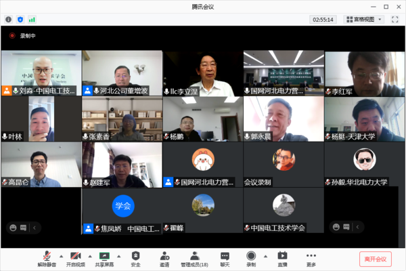Check the green network signal indicator
This screenshot has height=271, width=406.
tap(32, 20)
